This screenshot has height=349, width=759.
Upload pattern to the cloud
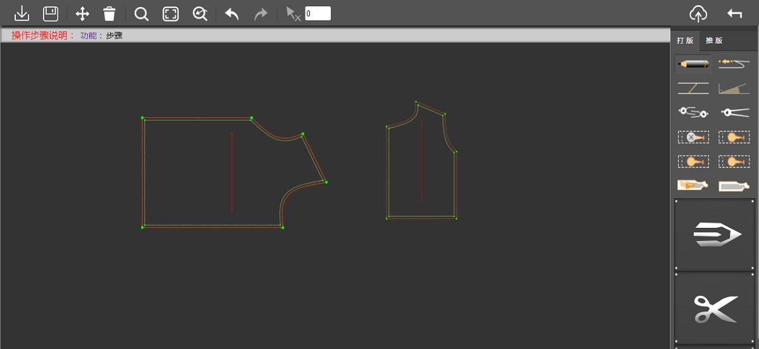click(698, 13)
